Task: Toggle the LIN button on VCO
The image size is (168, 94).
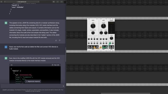Action: pyautogui.click(x=92, y=39)
